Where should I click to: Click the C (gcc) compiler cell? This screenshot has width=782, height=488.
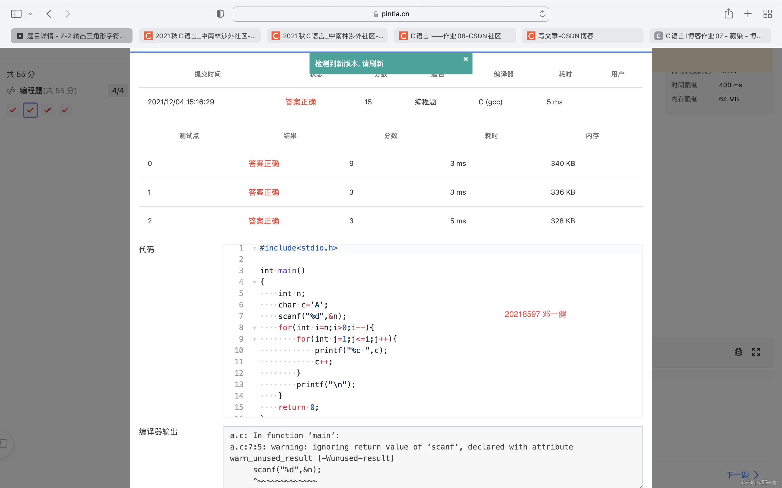coord(491,102)
